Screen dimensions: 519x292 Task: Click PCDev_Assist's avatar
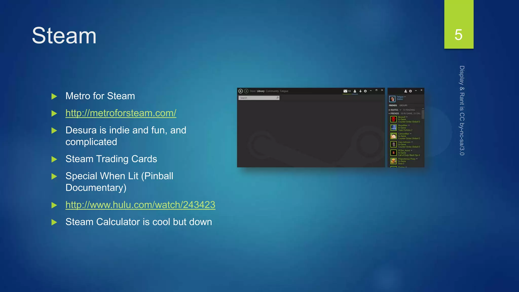pyautogui.click(x=393, y=153)
